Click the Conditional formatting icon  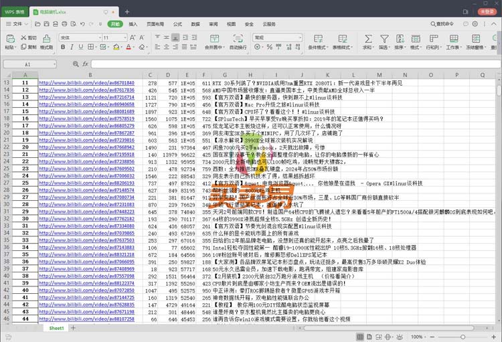318,39
